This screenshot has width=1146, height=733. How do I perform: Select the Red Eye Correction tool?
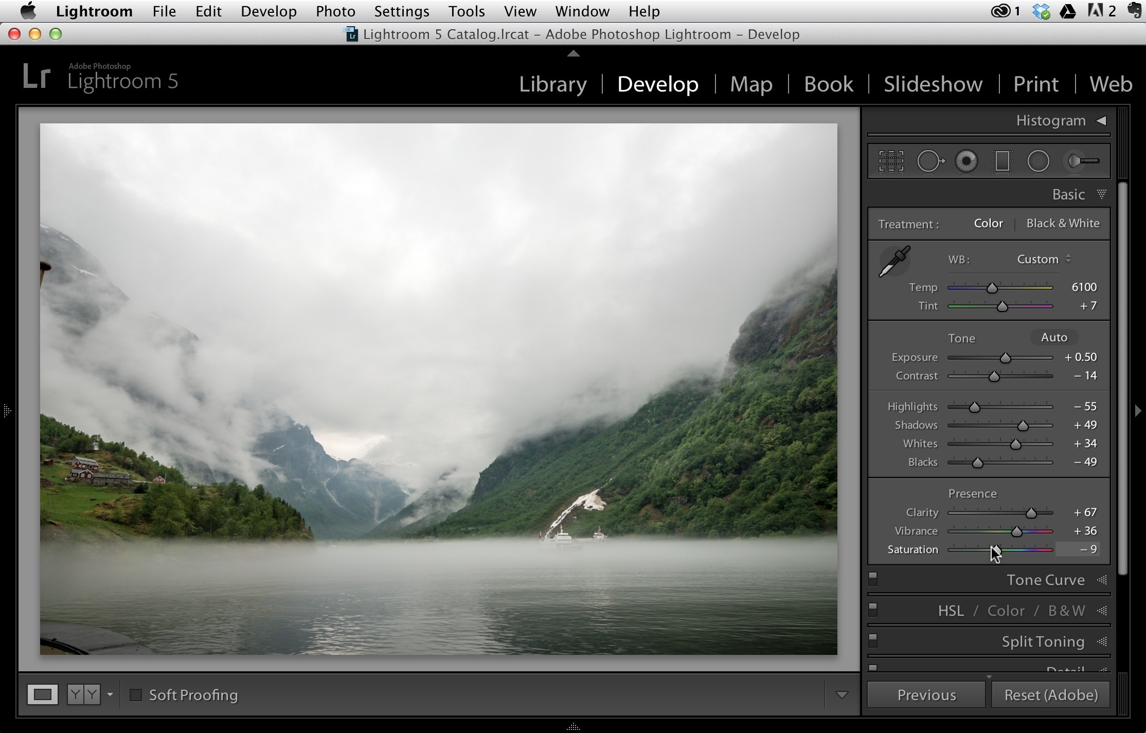[966, 161]
